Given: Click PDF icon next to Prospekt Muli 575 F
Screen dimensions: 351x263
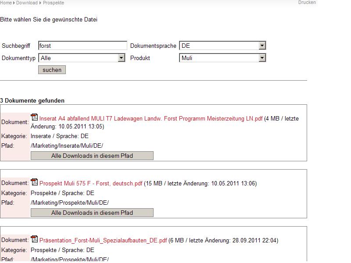Looking at the screenshot, I should point(34,182).
